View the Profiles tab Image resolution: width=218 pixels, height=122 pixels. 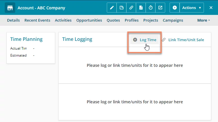(131, 20)
